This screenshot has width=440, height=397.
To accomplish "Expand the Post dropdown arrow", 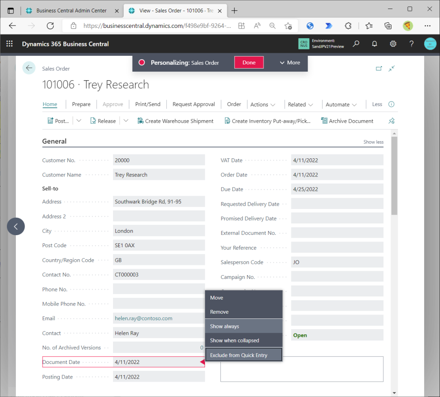I will [x=79, y=121].
